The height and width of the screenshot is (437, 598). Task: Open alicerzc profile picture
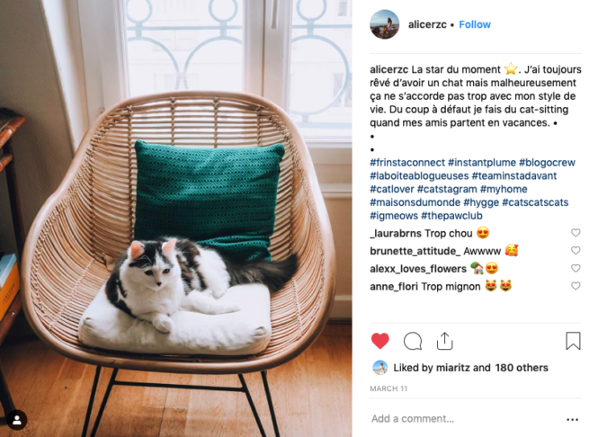[x=385, y=24]
